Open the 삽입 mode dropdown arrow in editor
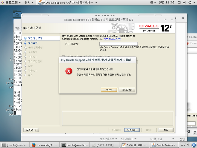The image size is (197, 148). (x=173, y=139)
